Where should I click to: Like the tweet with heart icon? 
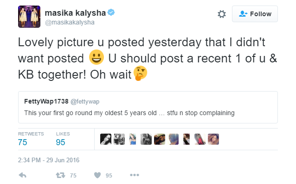(x=97, y=175)
